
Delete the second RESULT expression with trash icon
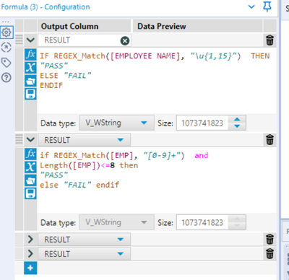[269, 140]
